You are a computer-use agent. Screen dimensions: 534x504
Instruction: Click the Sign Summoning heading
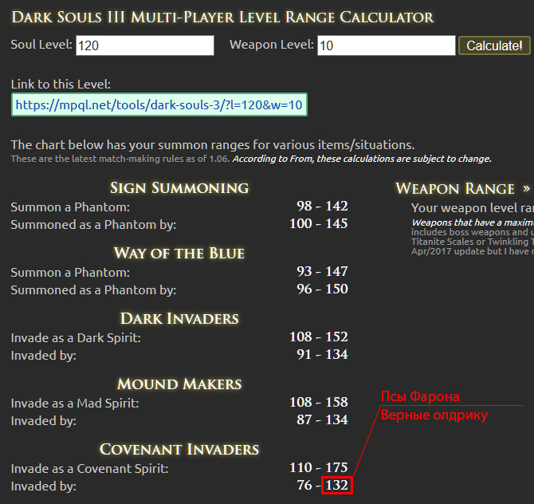pyautogui.click(x=179, y=187)
